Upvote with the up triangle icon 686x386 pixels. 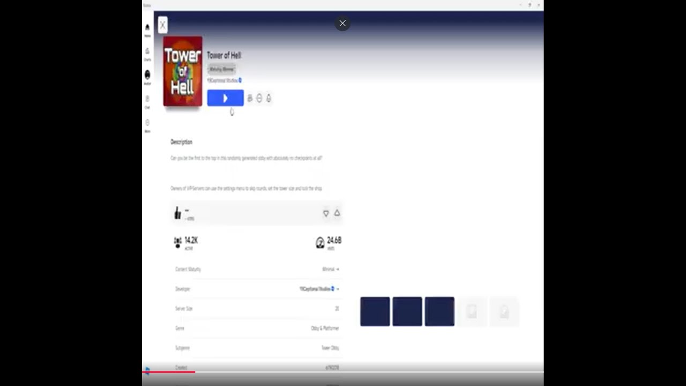click(x=337, y=213)
